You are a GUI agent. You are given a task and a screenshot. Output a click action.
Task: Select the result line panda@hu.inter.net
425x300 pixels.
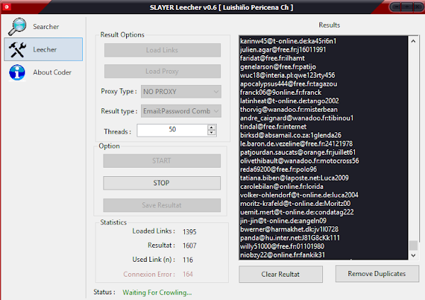290,238
